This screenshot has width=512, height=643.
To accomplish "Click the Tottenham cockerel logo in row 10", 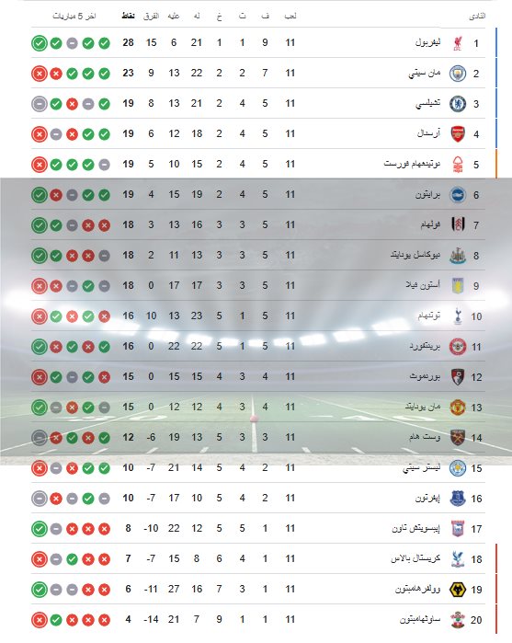I will click(458, 316).
